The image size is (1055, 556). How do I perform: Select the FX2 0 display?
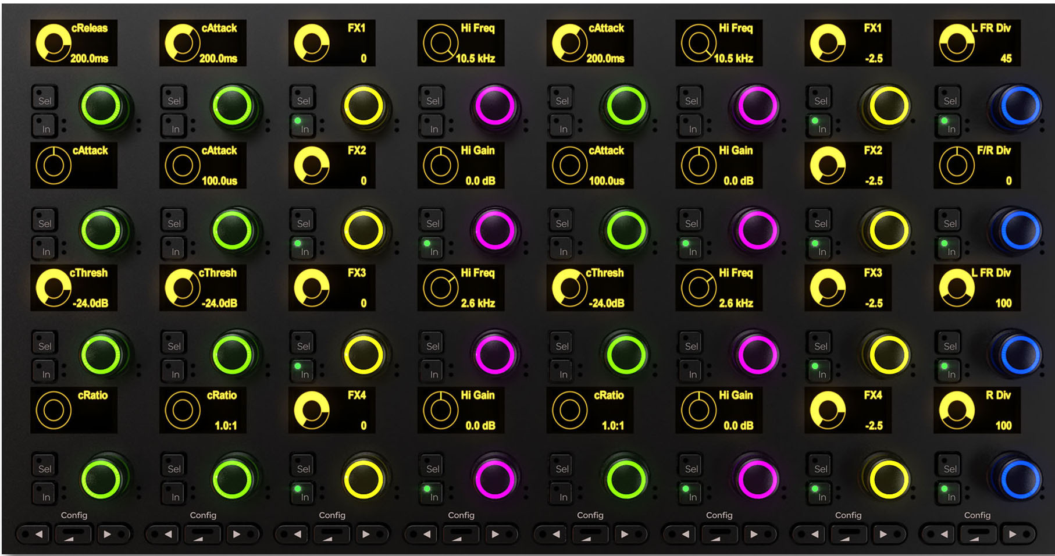click(332, 165)
